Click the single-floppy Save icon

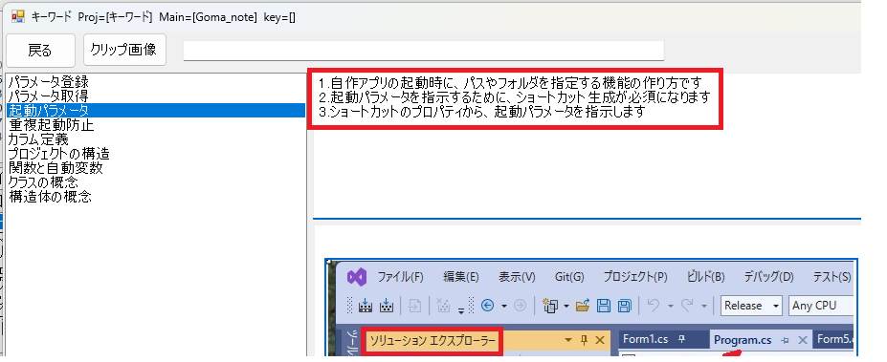604,306
